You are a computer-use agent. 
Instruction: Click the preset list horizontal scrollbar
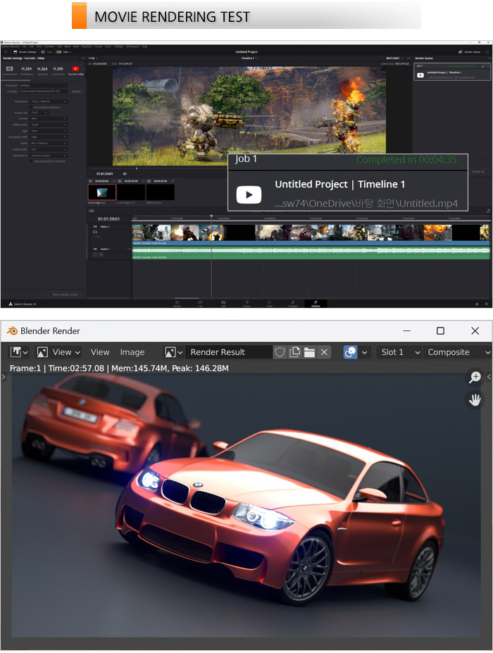[x=15, y=80]
